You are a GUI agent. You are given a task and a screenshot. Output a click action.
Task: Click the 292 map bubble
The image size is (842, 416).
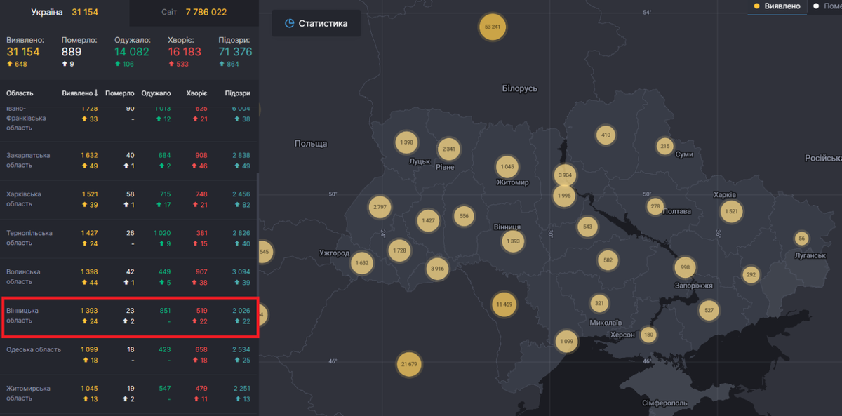[751, 274]
